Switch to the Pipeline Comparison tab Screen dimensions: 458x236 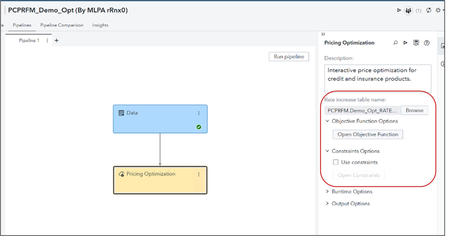coord(62,25)
